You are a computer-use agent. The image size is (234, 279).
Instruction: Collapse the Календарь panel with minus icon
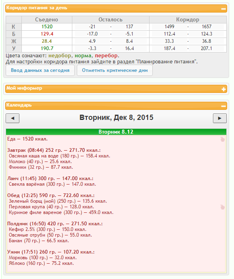pyautogui.click(x=223, y=106)
